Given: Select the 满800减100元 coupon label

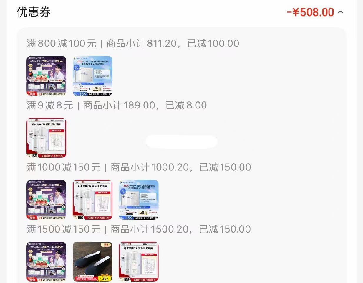Looking at the screenshot, I should (62, 43).
